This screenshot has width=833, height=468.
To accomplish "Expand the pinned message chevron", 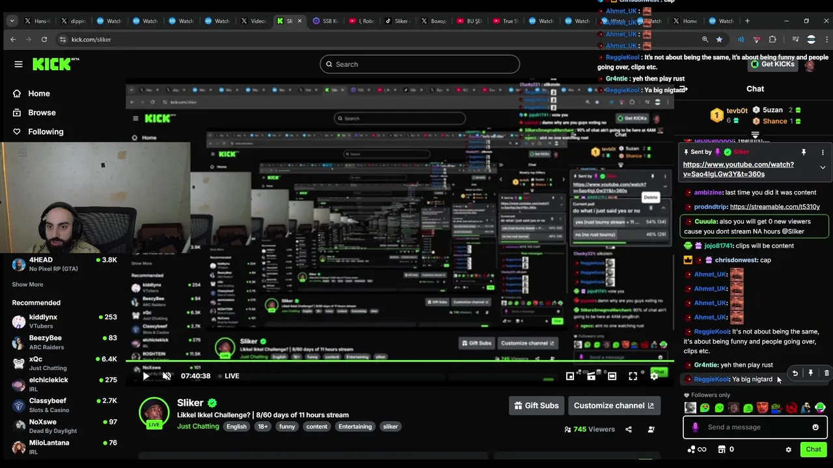I will coord(823,168).
